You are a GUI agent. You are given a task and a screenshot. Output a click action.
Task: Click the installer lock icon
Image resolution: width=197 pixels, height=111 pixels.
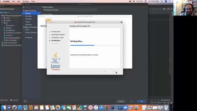coord(121,22)
